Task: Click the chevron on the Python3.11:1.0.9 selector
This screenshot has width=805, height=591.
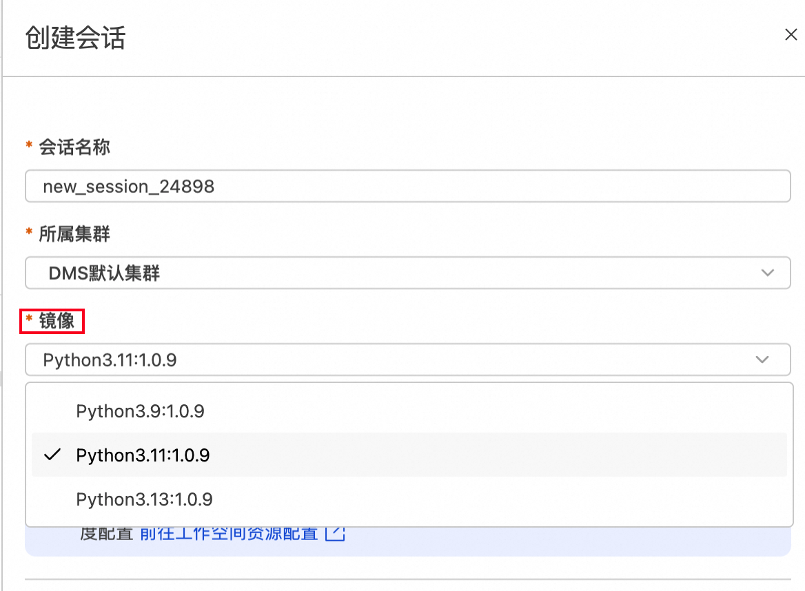Action: tap(762, 359)
